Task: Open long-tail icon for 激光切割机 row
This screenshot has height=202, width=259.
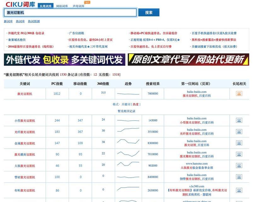Action: [239, 94]
